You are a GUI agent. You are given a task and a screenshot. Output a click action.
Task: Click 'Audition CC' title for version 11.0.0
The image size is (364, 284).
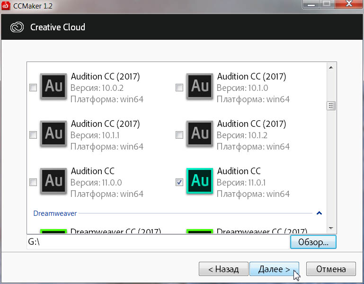click(x=93, y=171)
